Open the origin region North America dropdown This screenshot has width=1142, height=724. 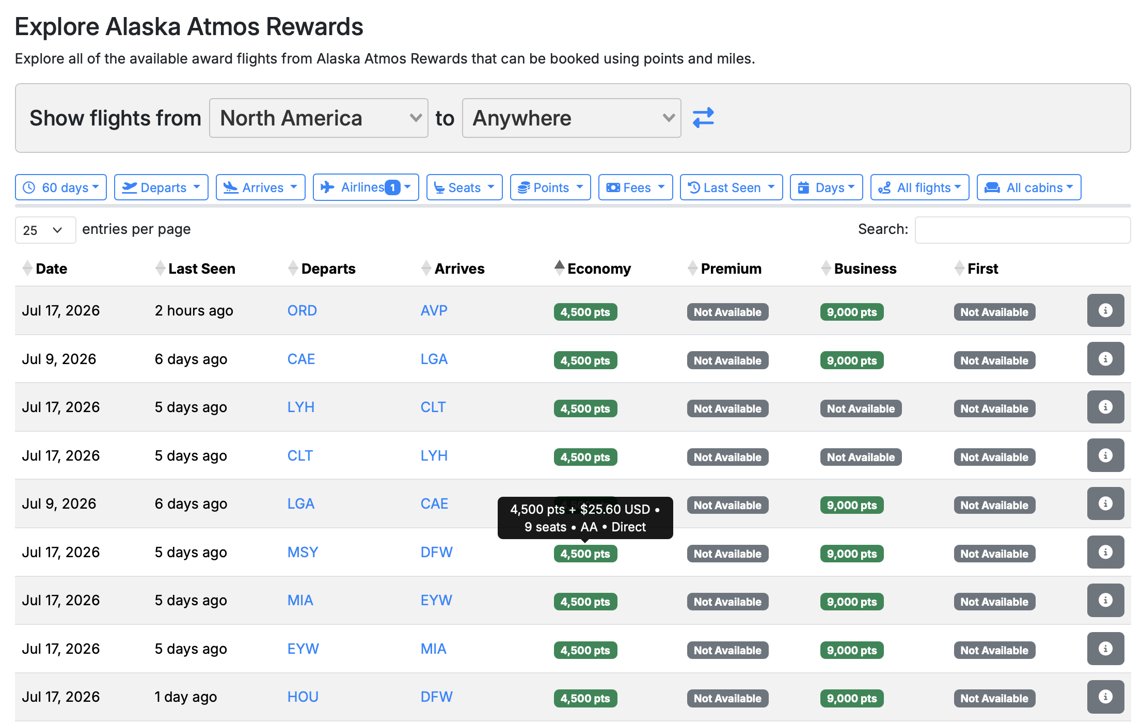(x=319, y=118)
